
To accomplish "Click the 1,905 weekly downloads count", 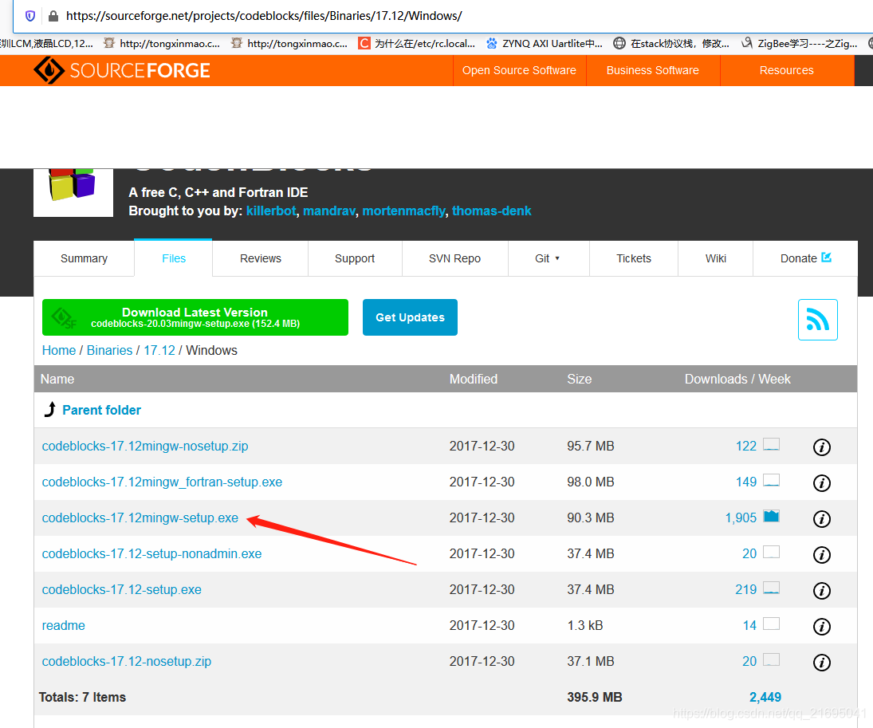I will tap(741, 518).
